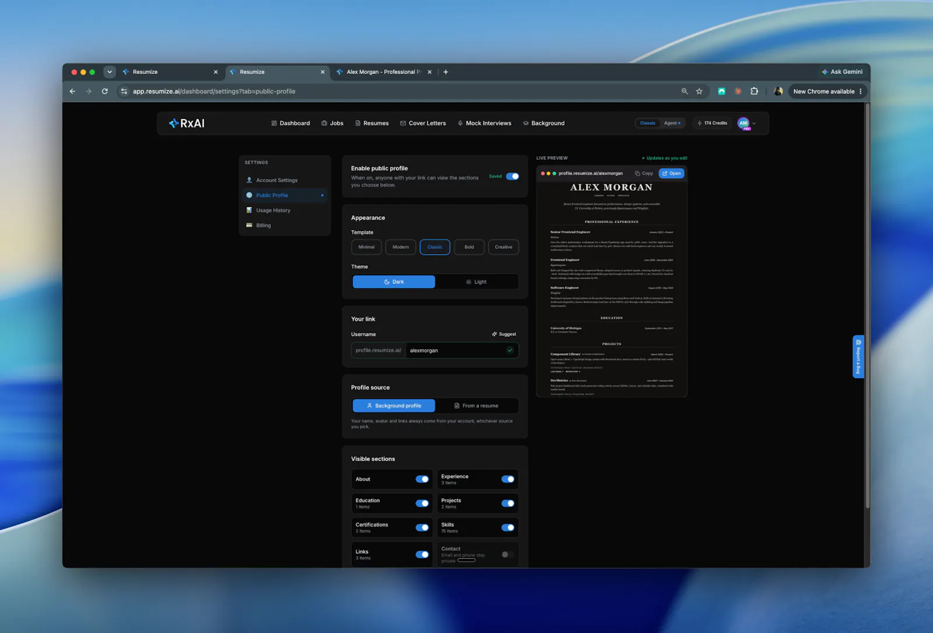
Task: Open Account Settings in the sidebar
Action: (285, 180)
